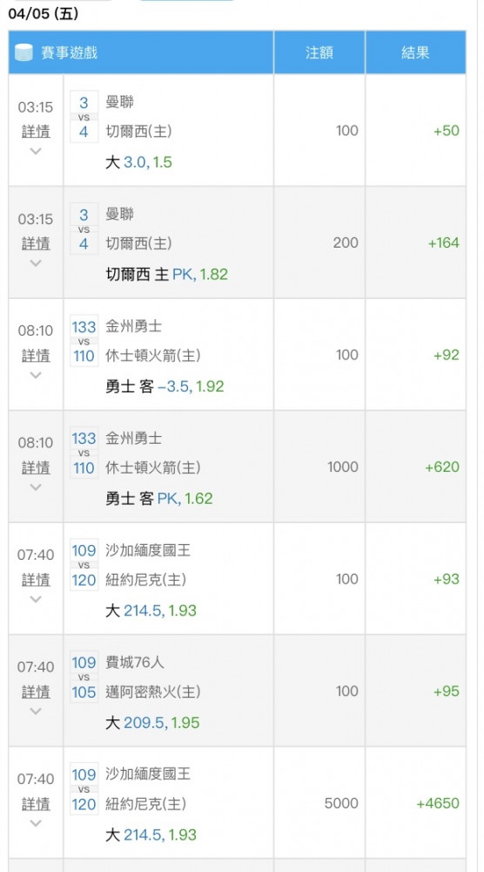Click the coin stack icon beside 賽事遊戲
Image resolution: width=484 pixels, height=872 pixels.
pyautogui.click(x=24, y=53)
